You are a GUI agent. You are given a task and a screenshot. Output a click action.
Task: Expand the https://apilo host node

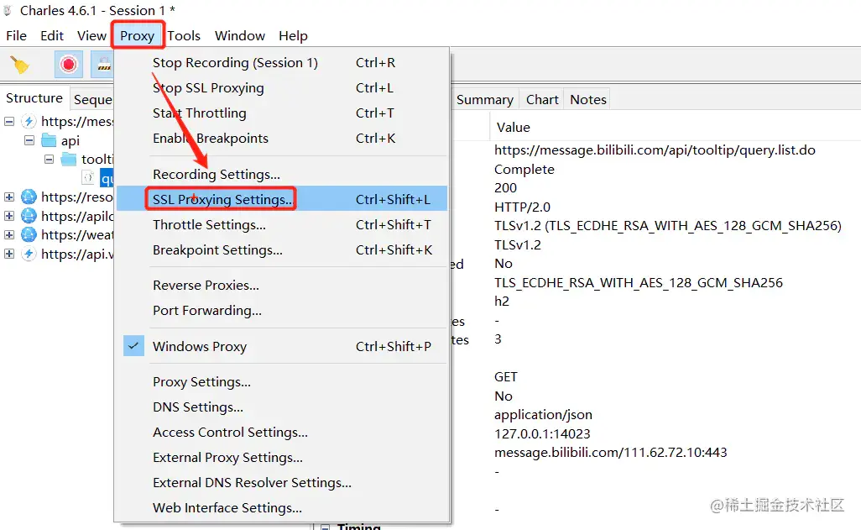coord(9,216)
